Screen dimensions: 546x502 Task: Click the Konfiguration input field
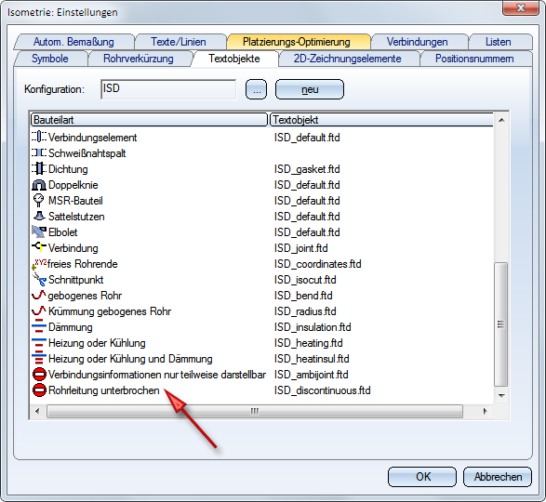pyautogui.click(x=168, y=89)
